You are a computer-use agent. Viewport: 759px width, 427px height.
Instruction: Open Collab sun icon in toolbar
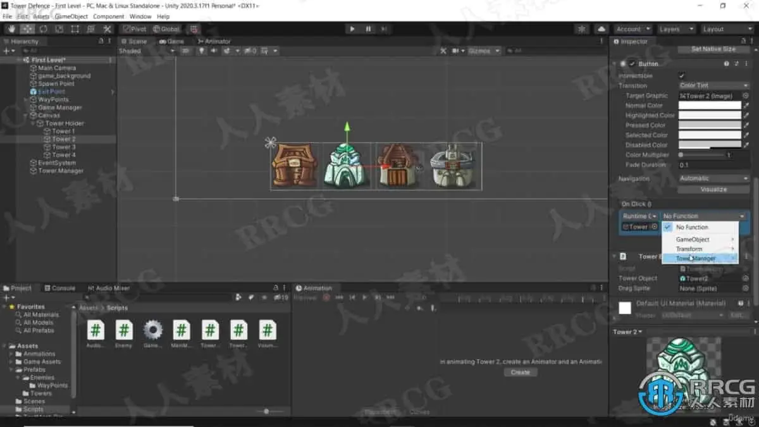pos(582,29)
